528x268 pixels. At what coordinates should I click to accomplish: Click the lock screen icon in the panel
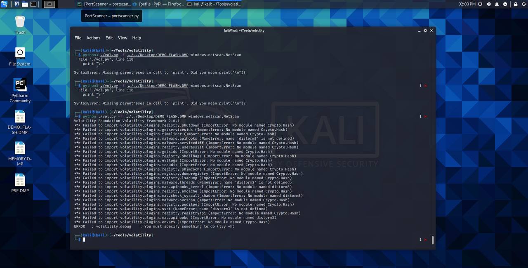click(x=515, y=4)
